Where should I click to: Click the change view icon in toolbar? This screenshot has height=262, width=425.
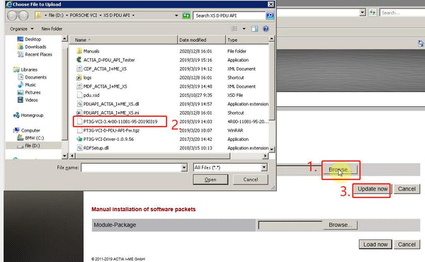coord(234,29)
